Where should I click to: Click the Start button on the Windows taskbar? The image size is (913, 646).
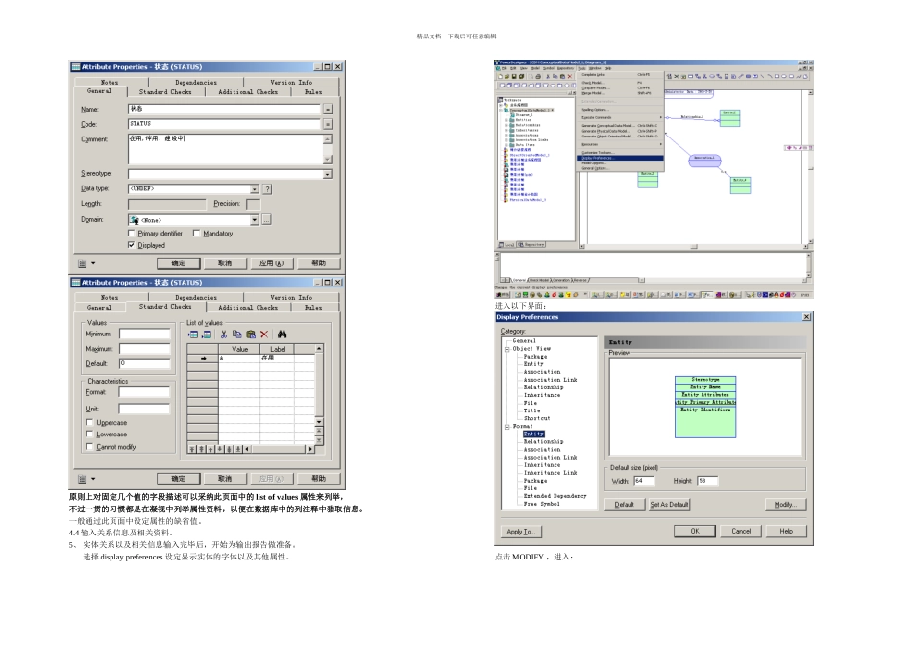point(502,295)
